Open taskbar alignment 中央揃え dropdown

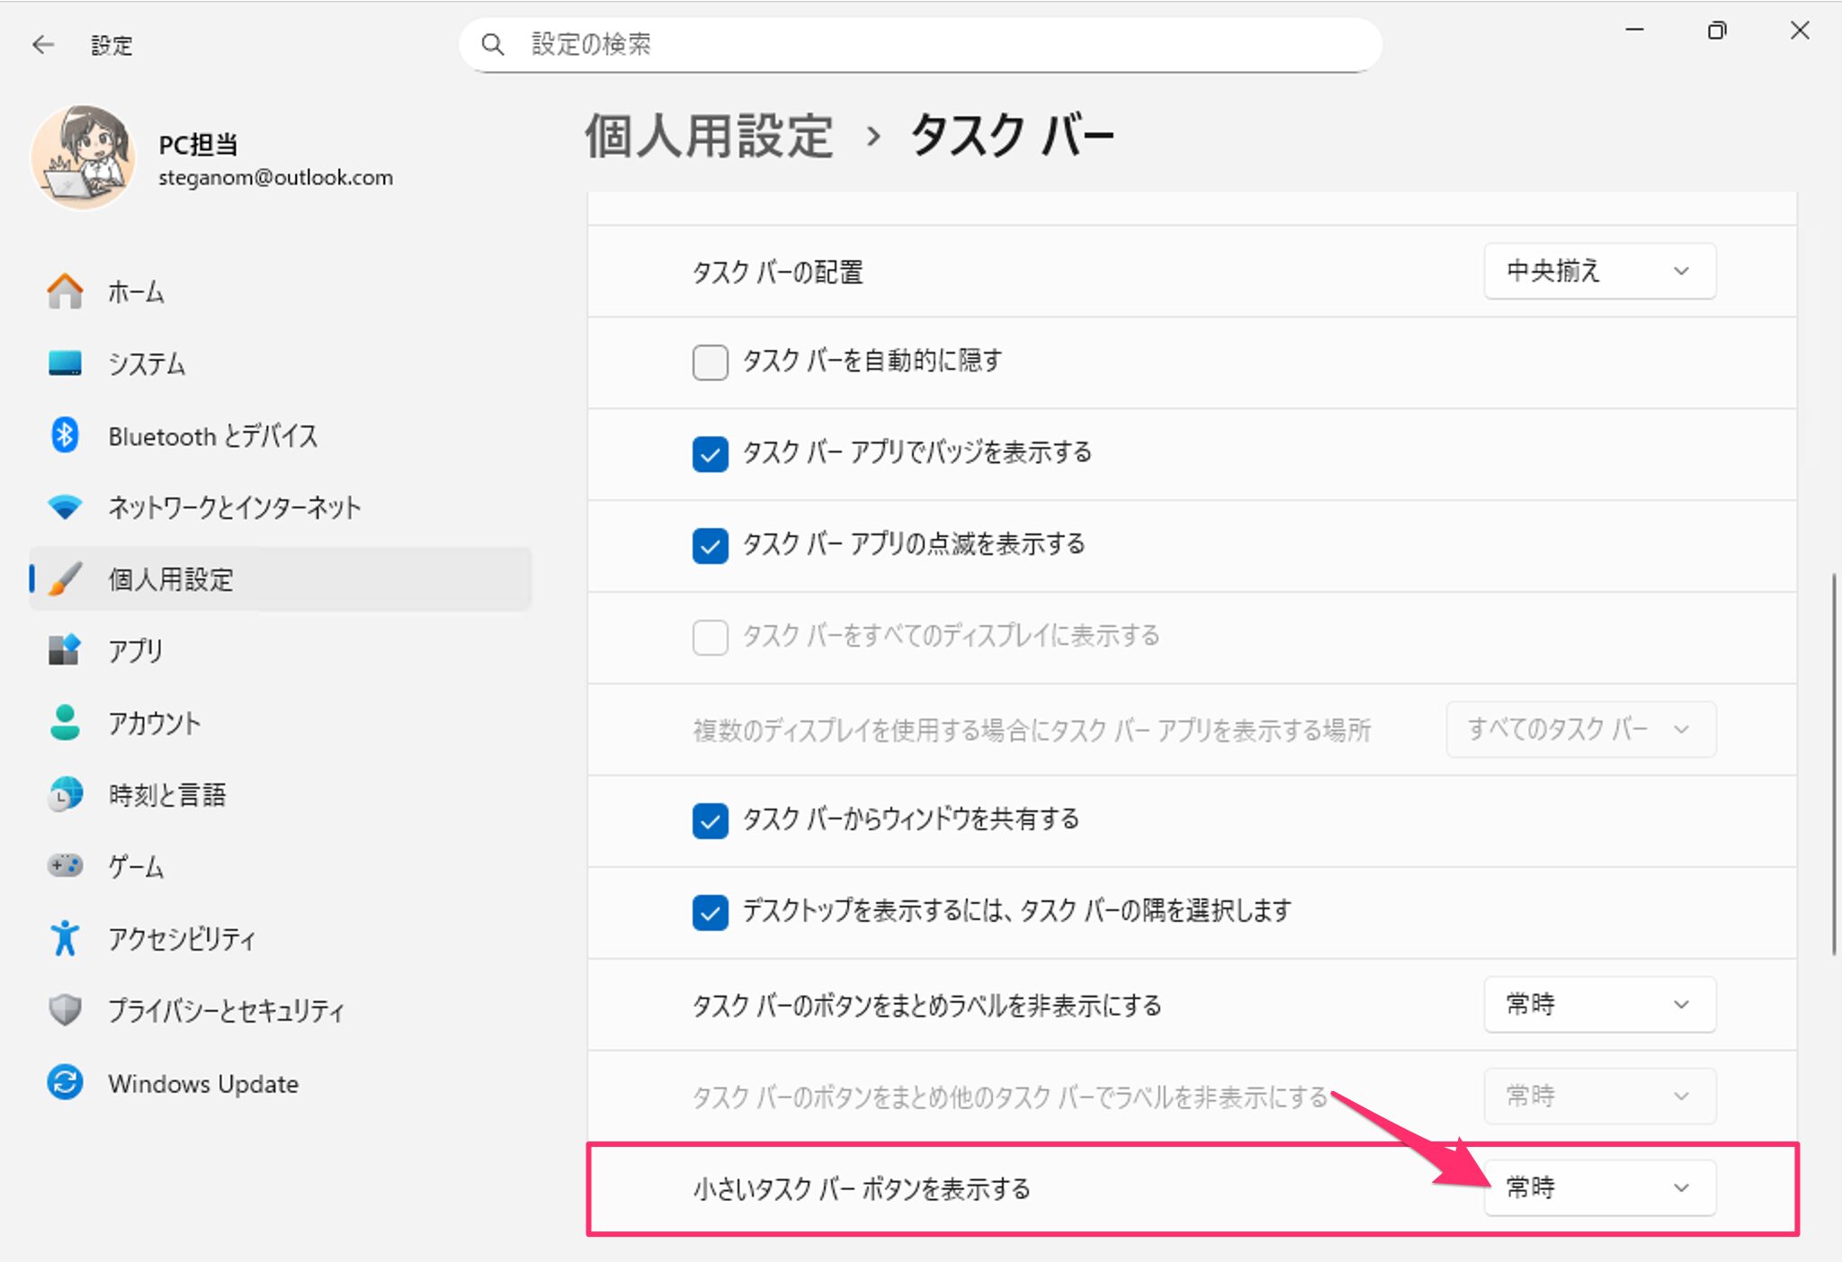pos(1598,271)
